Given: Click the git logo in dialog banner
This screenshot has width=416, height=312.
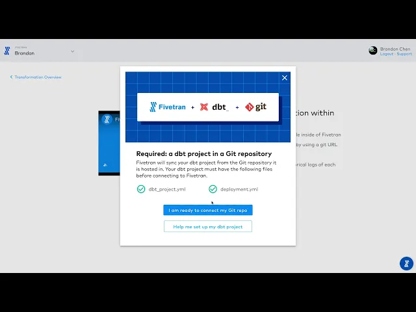Looking at the screenshot, I should [x=255, y=107].
